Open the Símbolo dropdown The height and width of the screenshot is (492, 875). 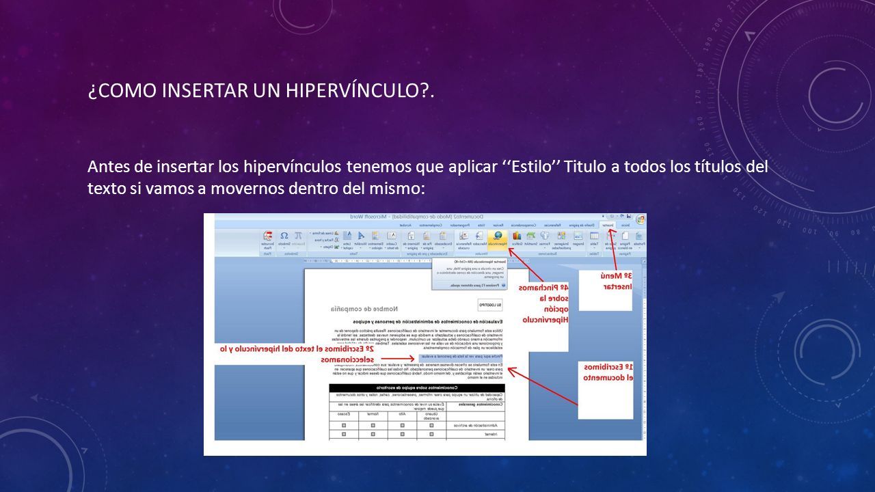284,239
